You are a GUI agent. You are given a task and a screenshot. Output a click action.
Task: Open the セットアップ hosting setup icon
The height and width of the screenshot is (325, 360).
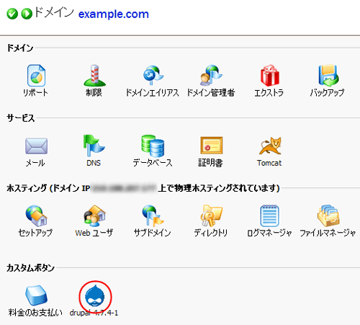tap(36, 215)
